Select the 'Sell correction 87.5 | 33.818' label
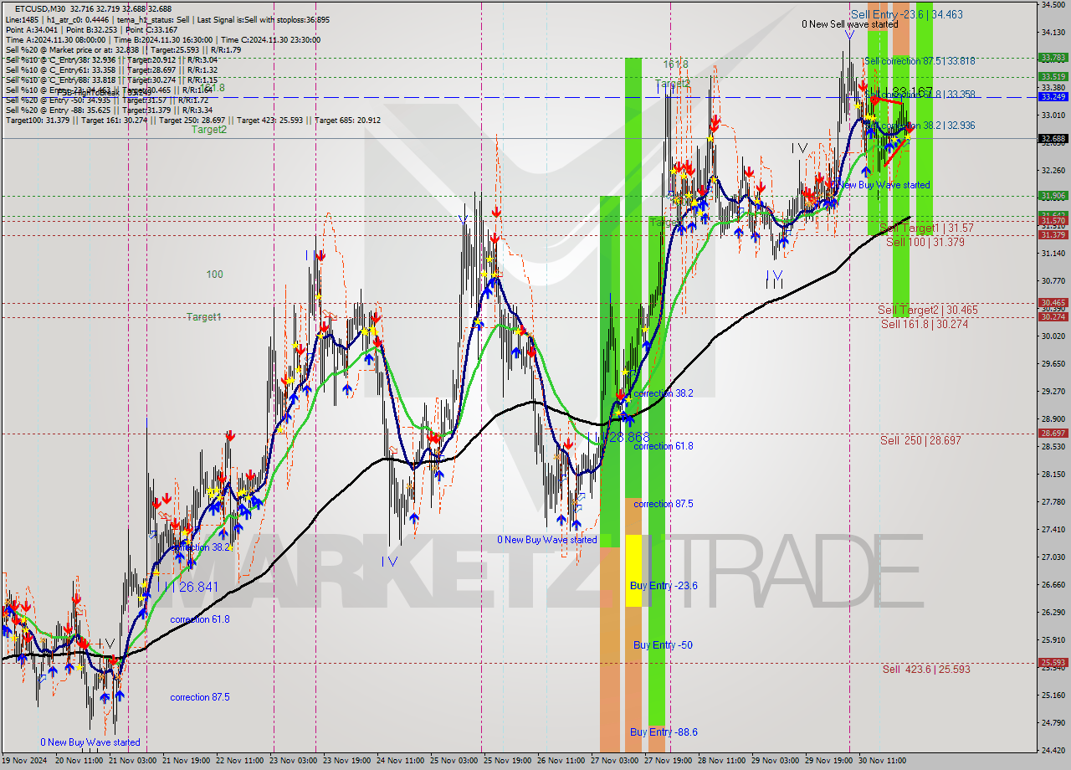The image size is (1071, 770). click(x=920, y=61)
